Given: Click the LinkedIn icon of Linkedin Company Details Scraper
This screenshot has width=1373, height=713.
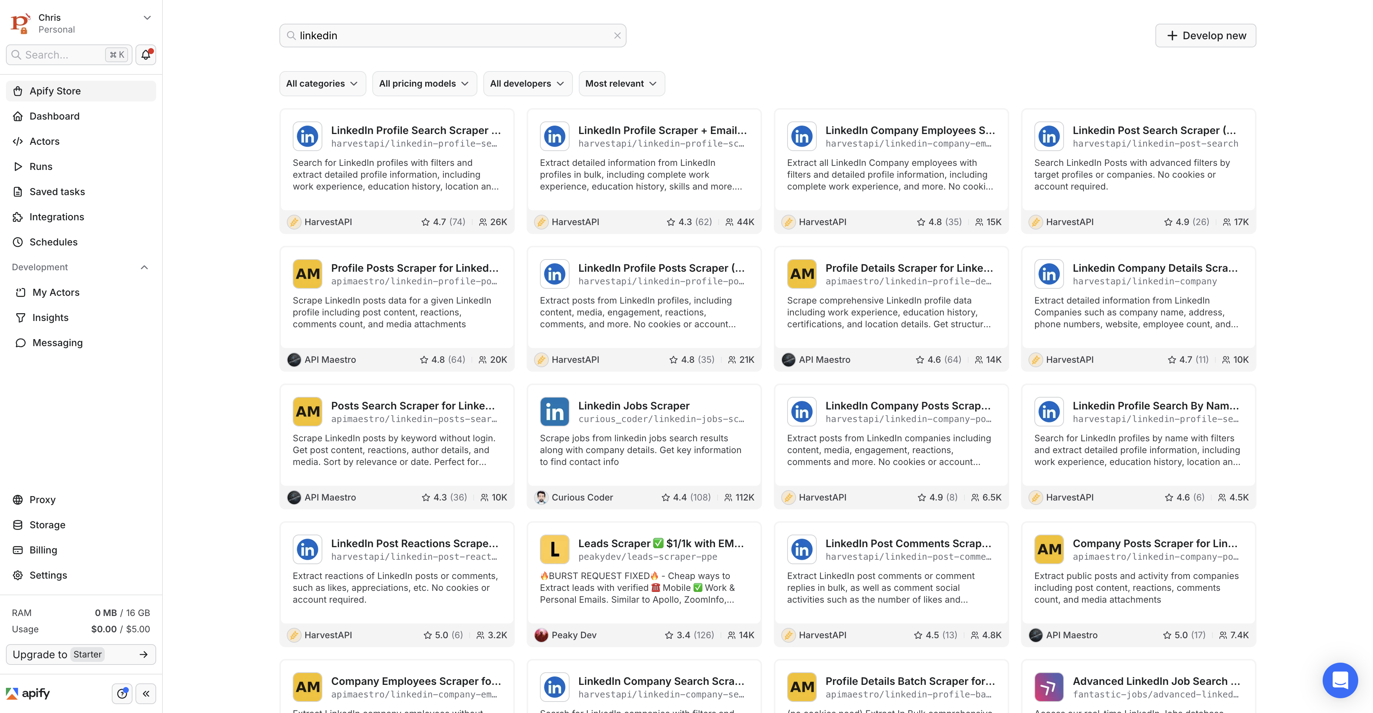Looking at the screenshot, I should click(1049, 274).
